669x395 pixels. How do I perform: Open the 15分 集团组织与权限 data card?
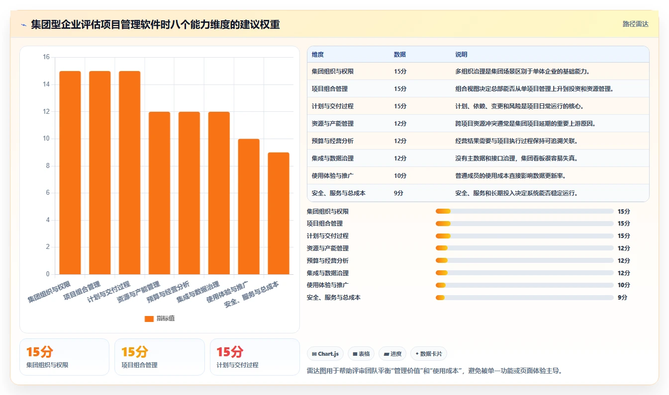pyautogui.click(x=64, y=357)
